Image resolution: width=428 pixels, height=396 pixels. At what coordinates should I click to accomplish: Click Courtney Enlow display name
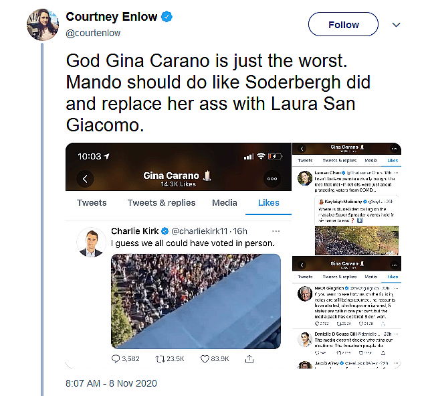[x=112, y=16]
